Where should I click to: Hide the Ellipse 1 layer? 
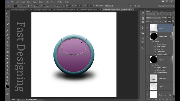pyautogui.click(x=147, y=60)
